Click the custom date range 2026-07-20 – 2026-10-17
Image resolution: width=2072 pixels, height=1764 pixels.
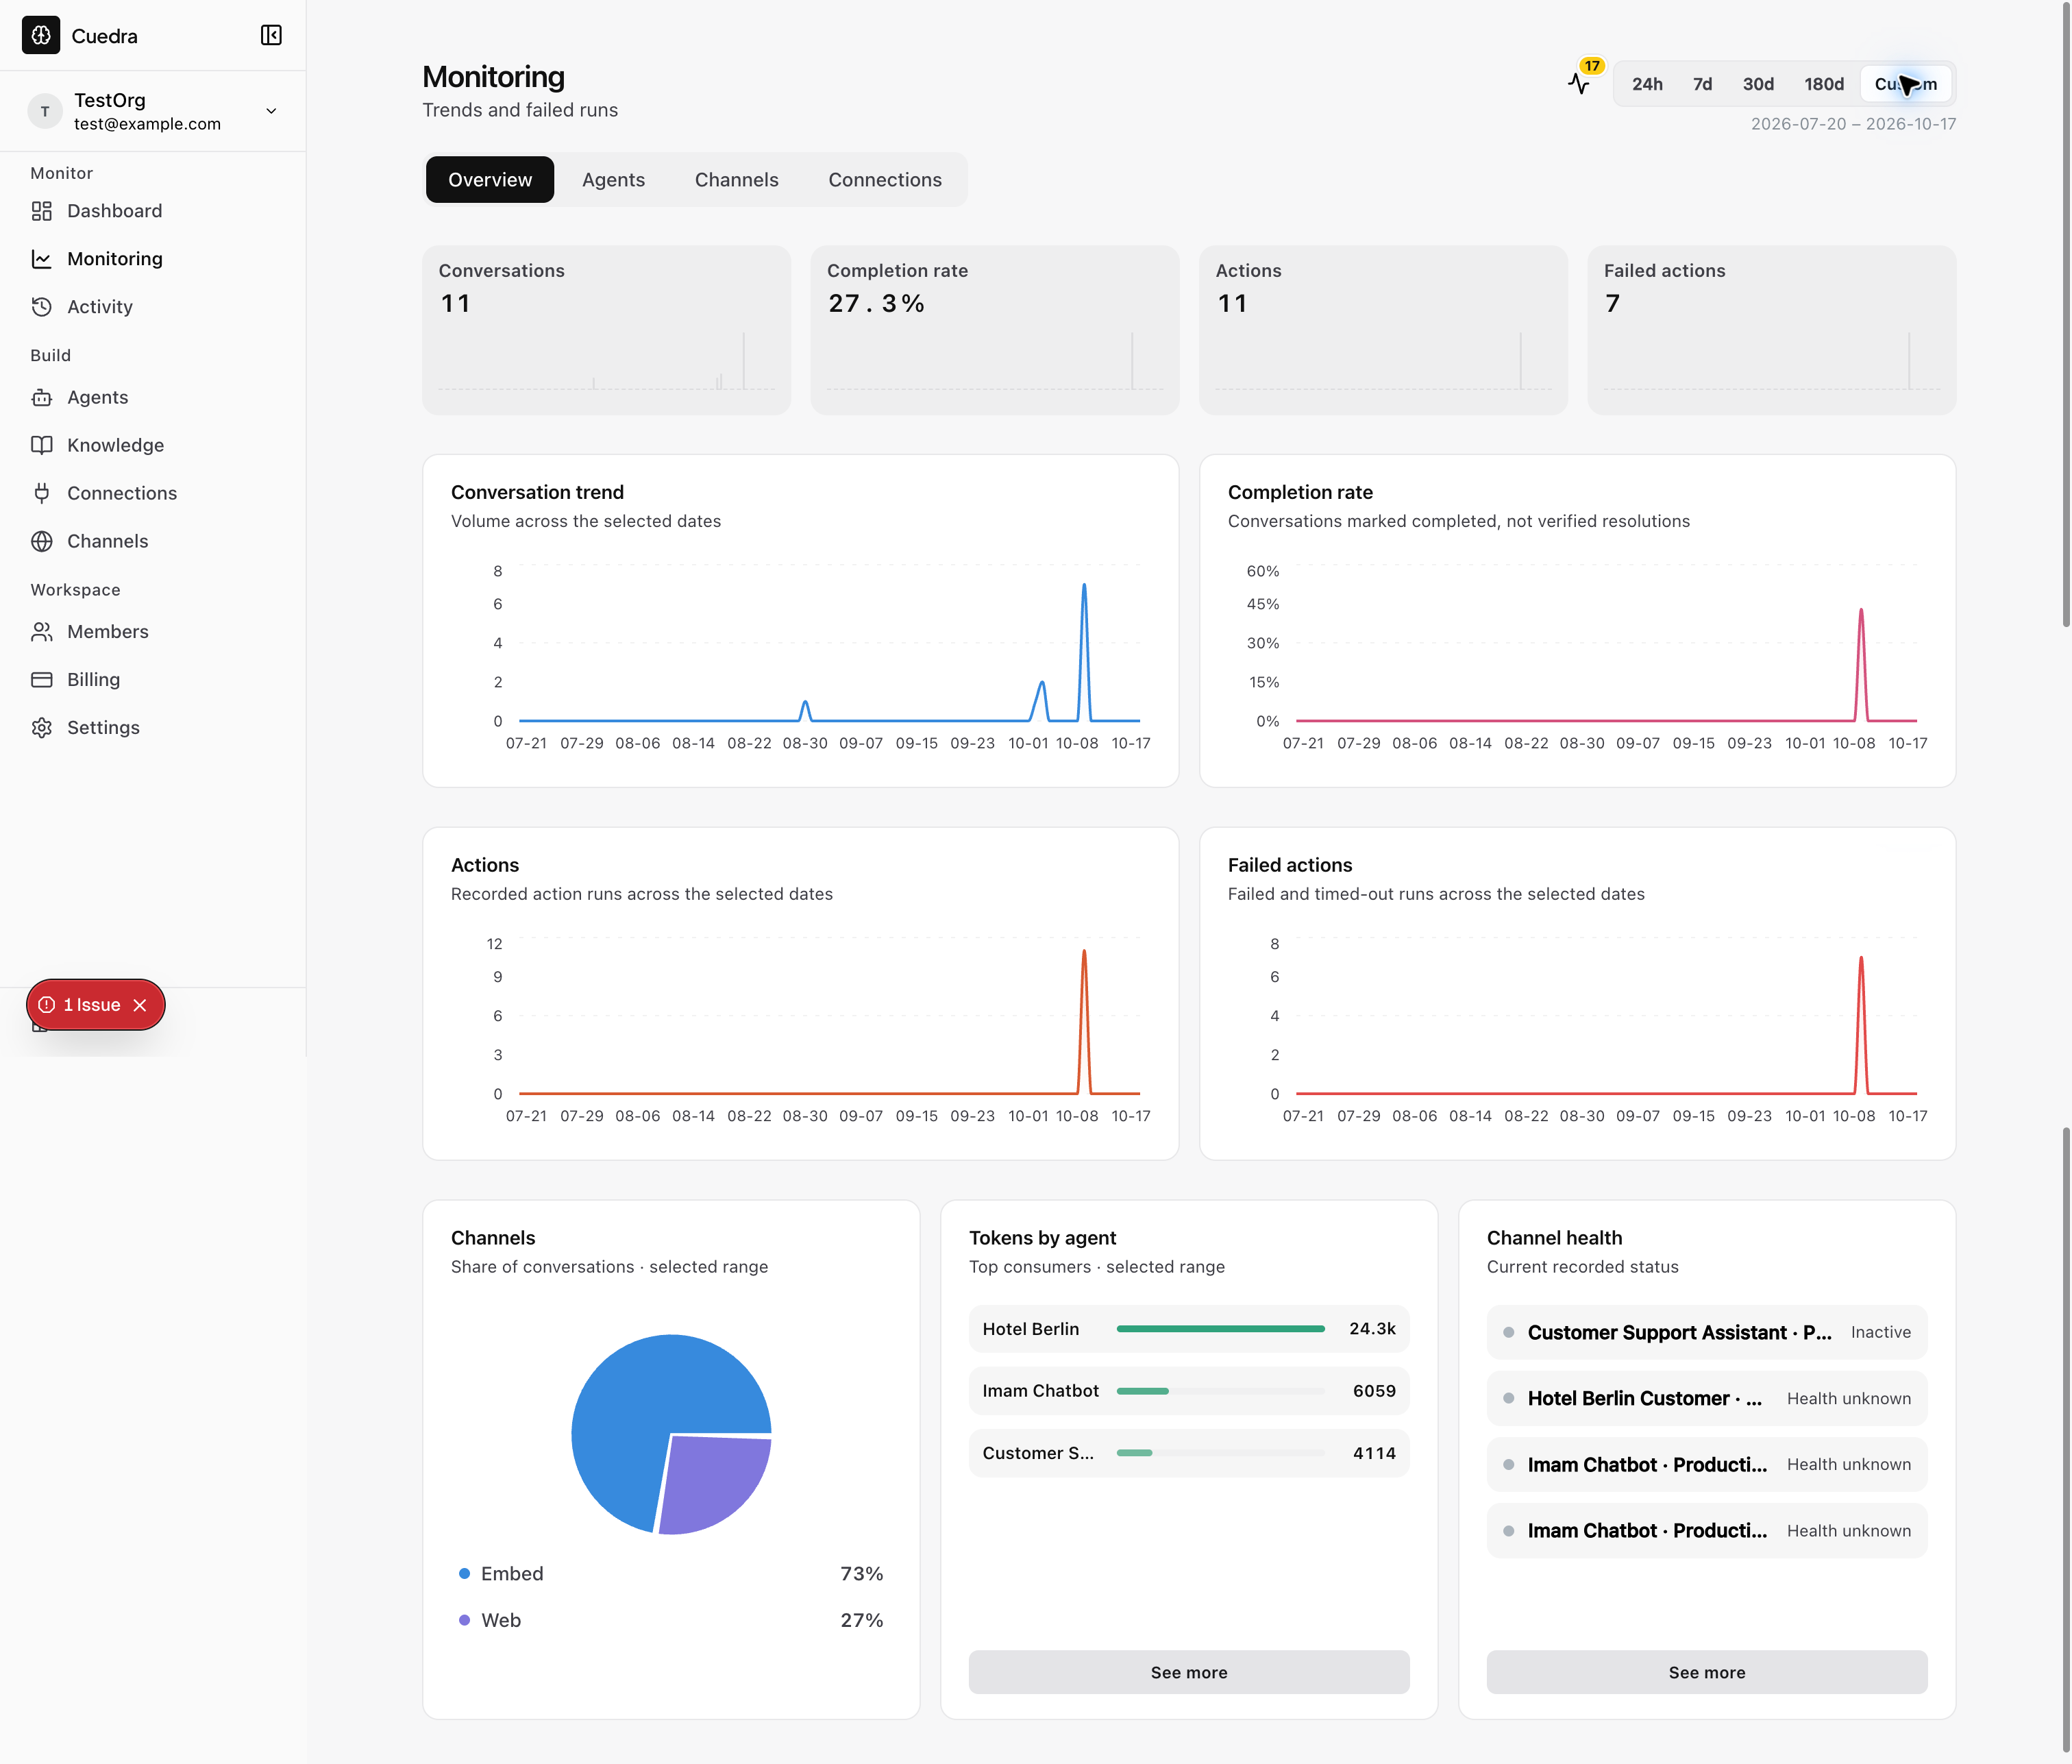coord(1853,124)
